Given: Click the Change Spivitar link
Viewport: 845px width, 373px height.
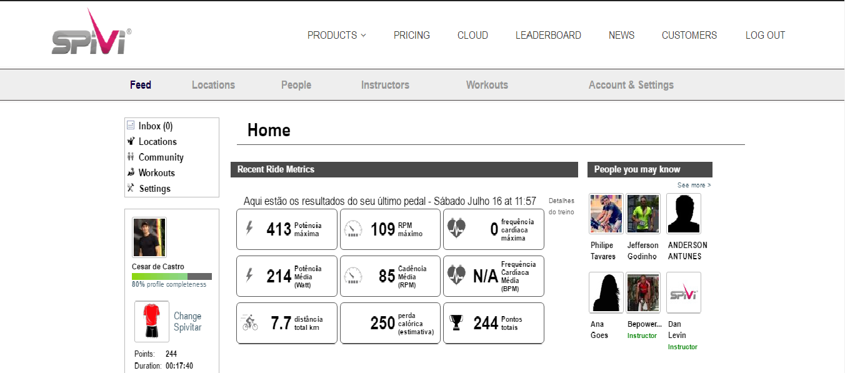Looking at the screenshot, I should (x=187, y=321).
